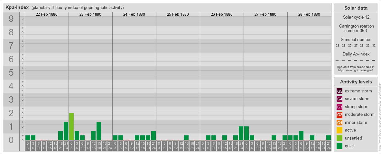
Task: Select the G3 strong storm legend icon
Action: [339, 107]
